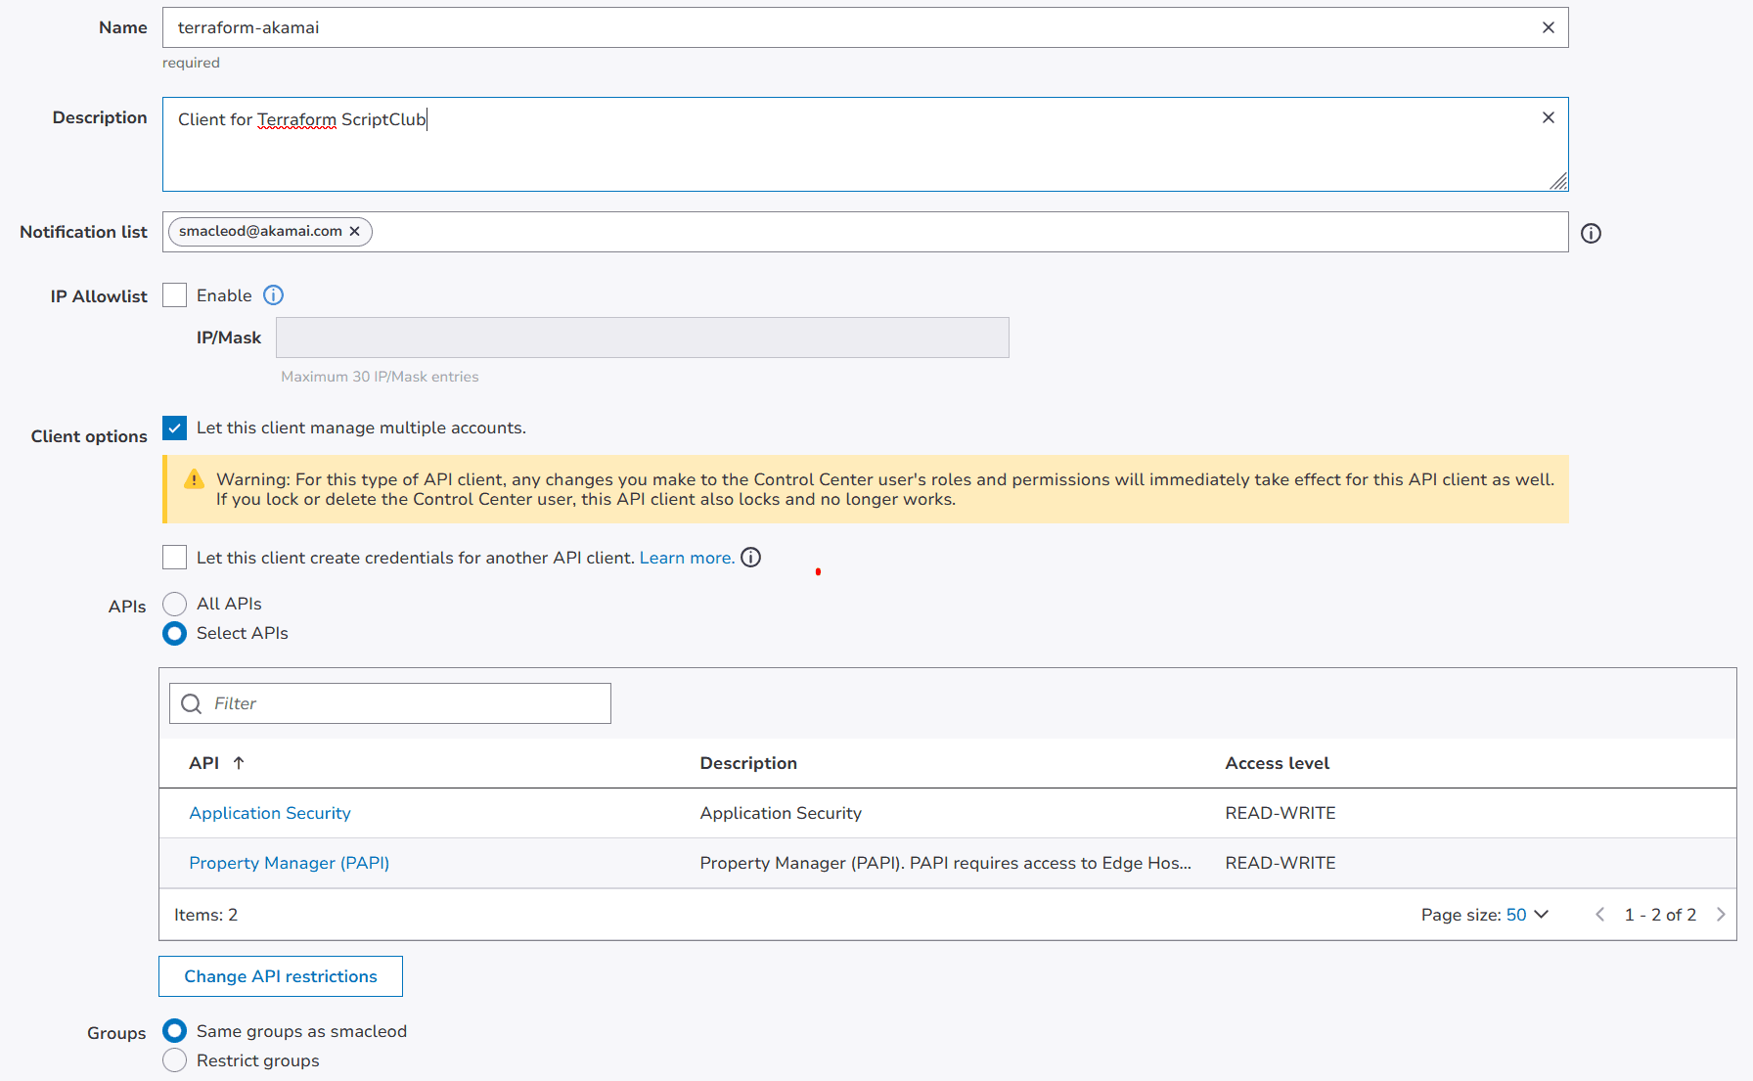Viewport: 1753px width, 1081px height.
Task: Enable the IP Allowlist checkbox
Action: tap(174, 295)
